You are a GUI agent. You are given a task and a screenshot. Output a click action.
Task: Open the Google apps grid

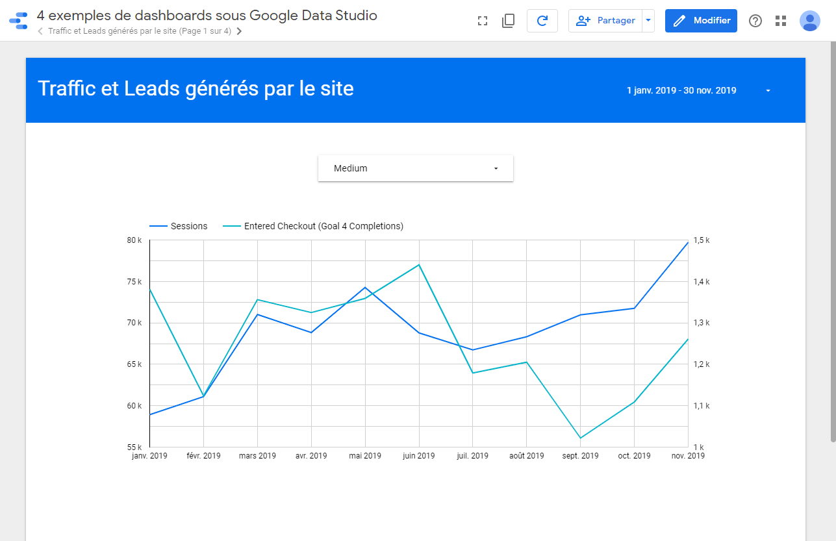click(781, 21)
